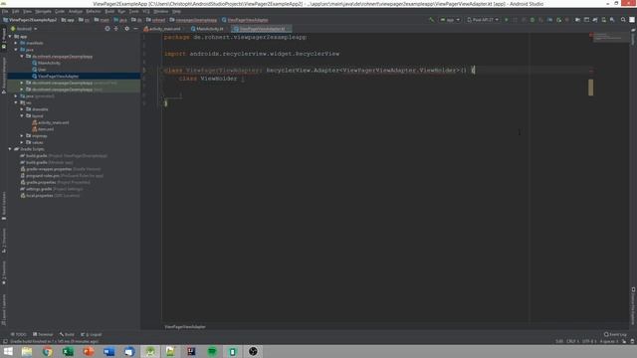The height and width of the screenshot is (358, 637).
Task: Open the Android project view dropdown
Action: 24,29
